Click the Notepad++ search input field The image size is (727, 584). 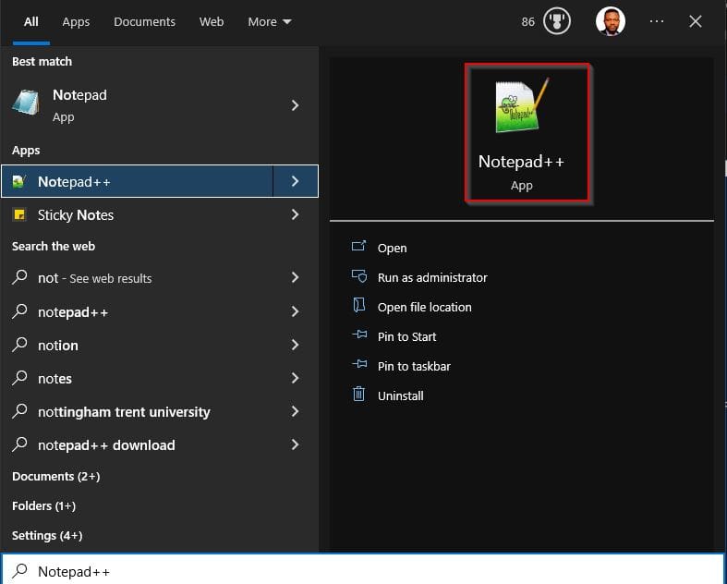pos(362,570)
